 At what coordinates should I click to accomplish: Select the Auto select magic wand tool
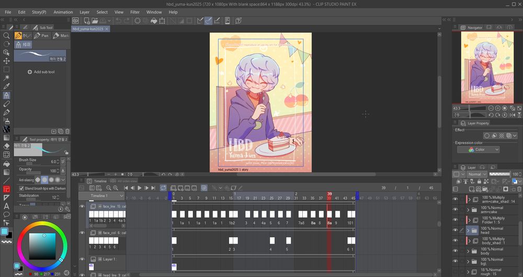[x=6, y=78]
